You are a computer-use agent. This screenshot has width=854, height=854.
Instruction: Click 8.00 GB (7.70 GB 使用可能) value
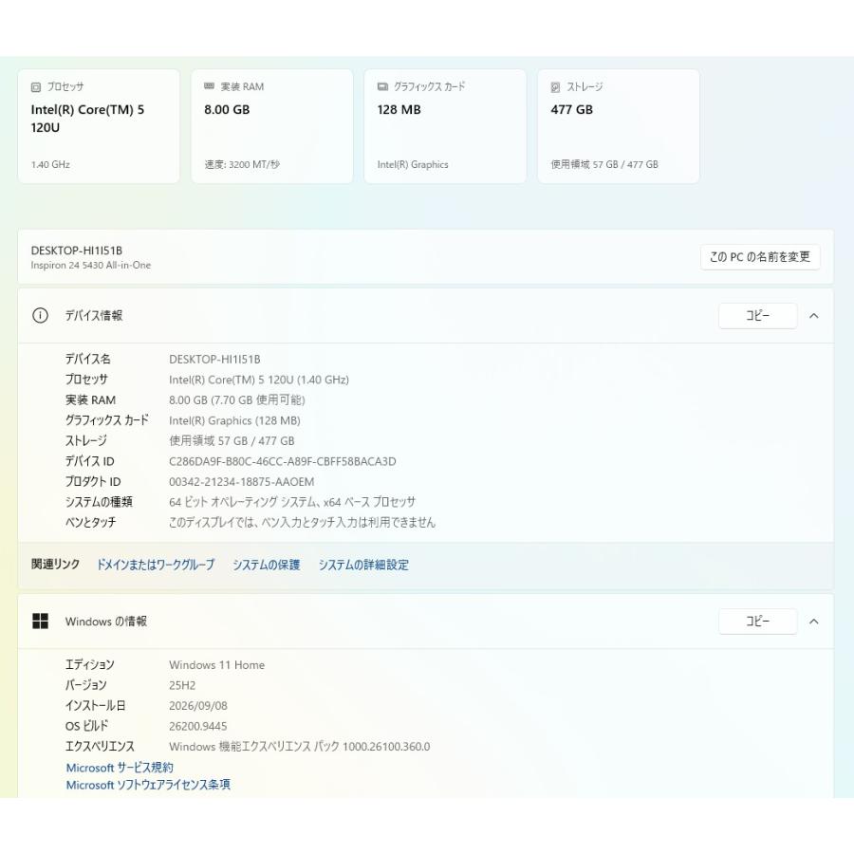pyautogui.click(x=237, y=400)
